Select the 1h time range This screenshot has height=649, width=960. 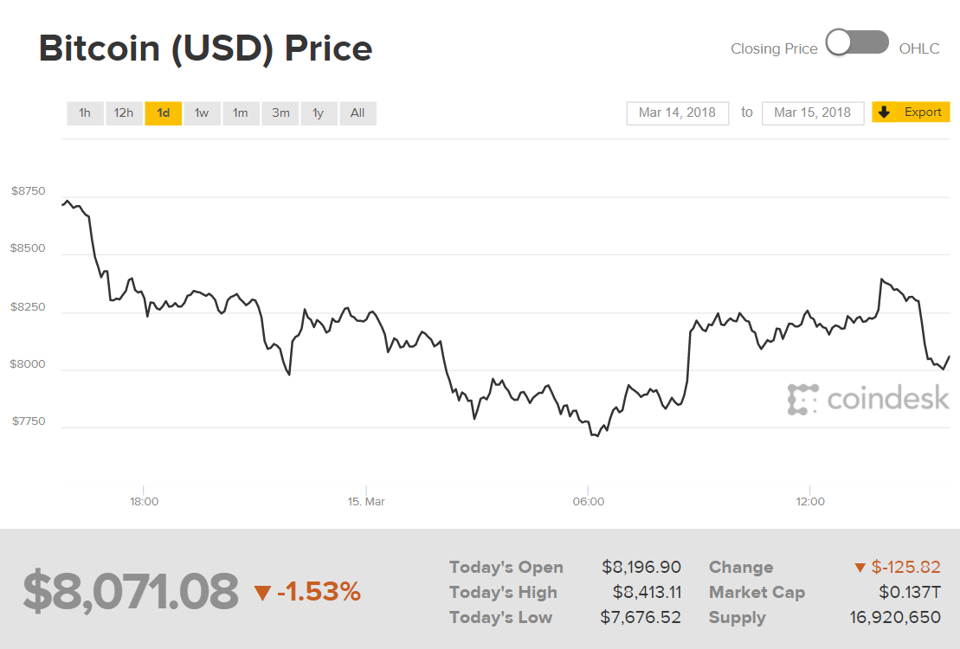coord(85,113)
